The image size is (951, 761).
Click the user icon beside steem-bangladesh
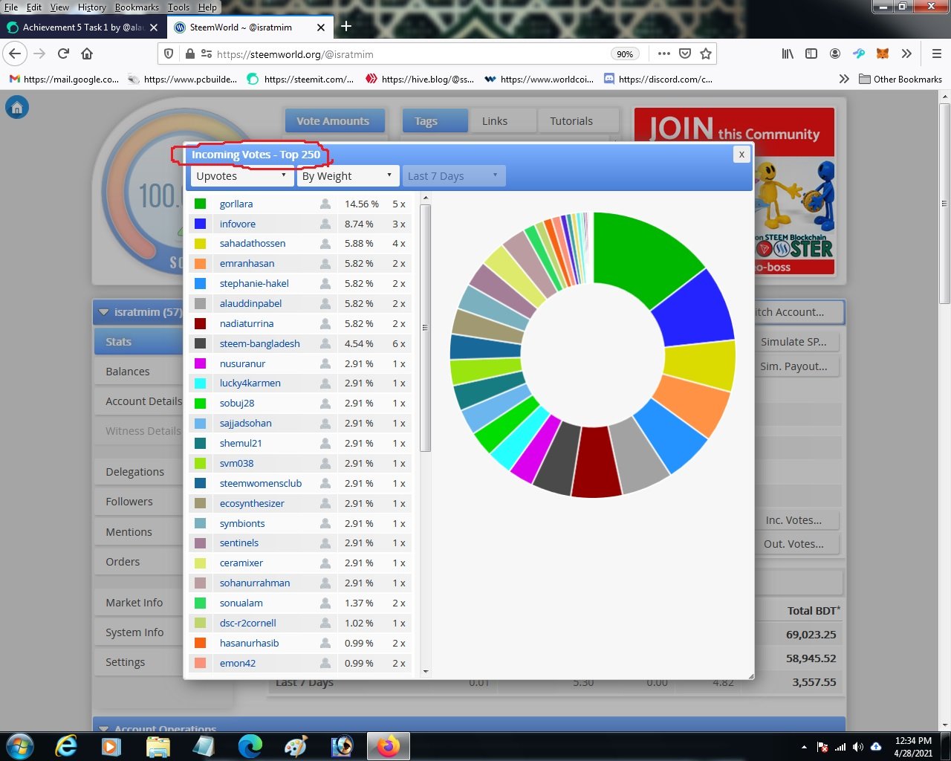pos(325,343)
